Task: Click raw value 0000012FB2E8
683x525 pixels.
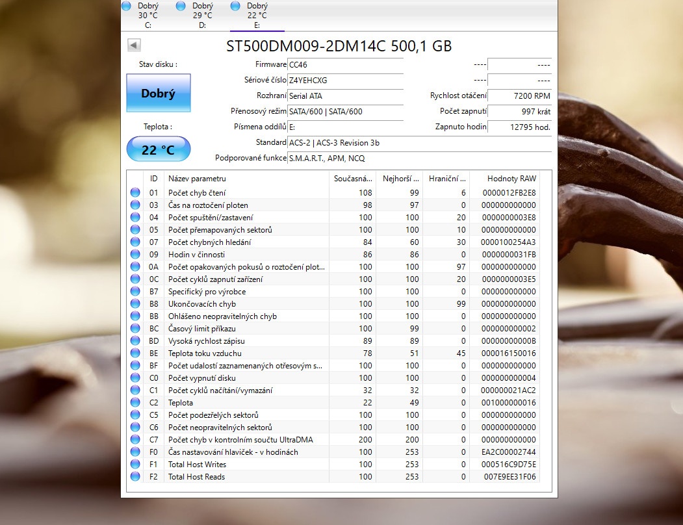Action: point(509,192)
